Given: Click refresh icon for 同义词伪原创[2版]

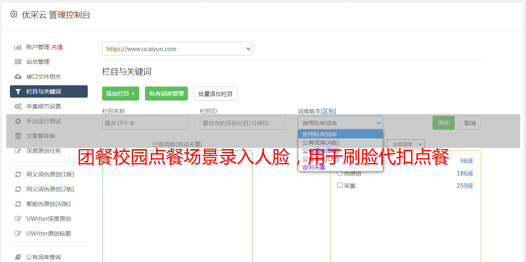Looking at the screenshot, I should pos(18,189).
